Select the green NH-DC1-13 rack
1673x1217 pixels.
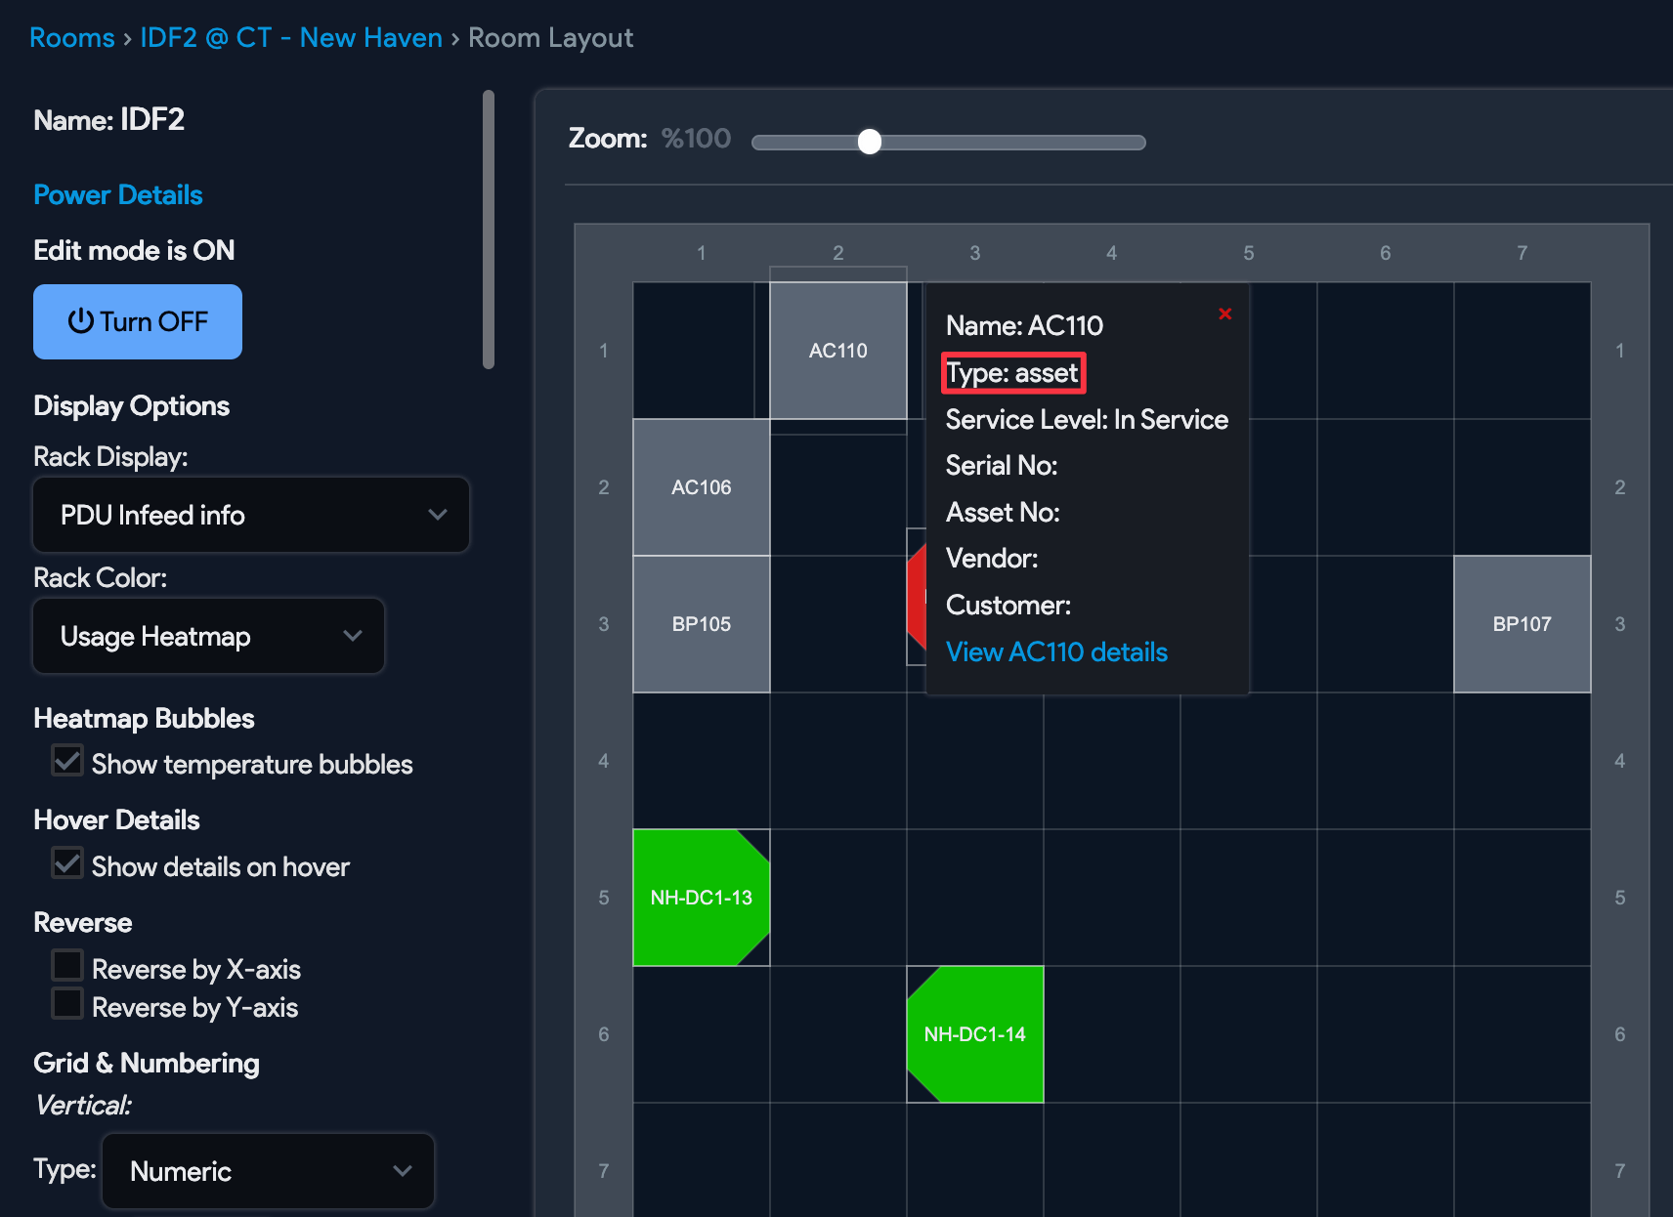(701, 898)
